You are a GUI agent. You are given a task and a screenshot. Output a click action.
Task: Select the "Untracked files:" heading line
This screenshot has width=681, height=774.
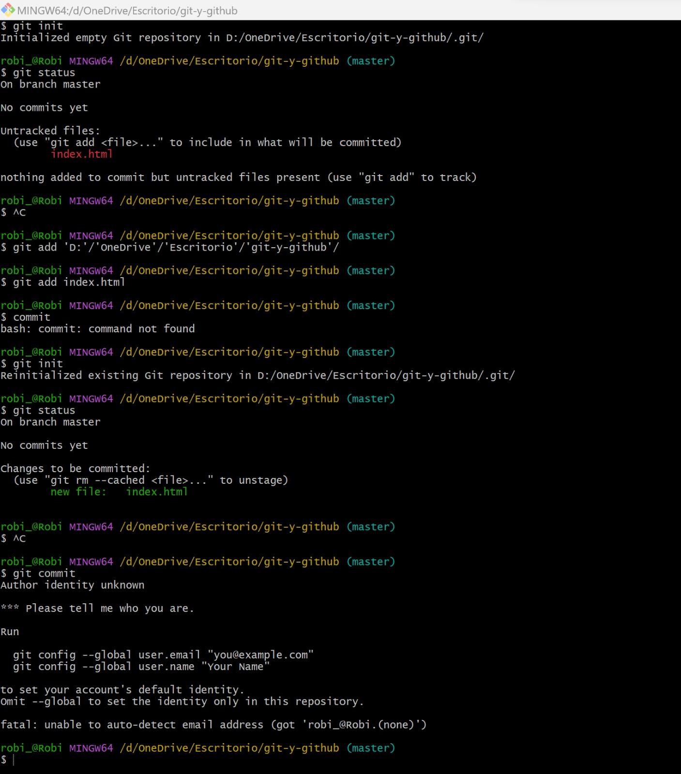coord(50,131)
